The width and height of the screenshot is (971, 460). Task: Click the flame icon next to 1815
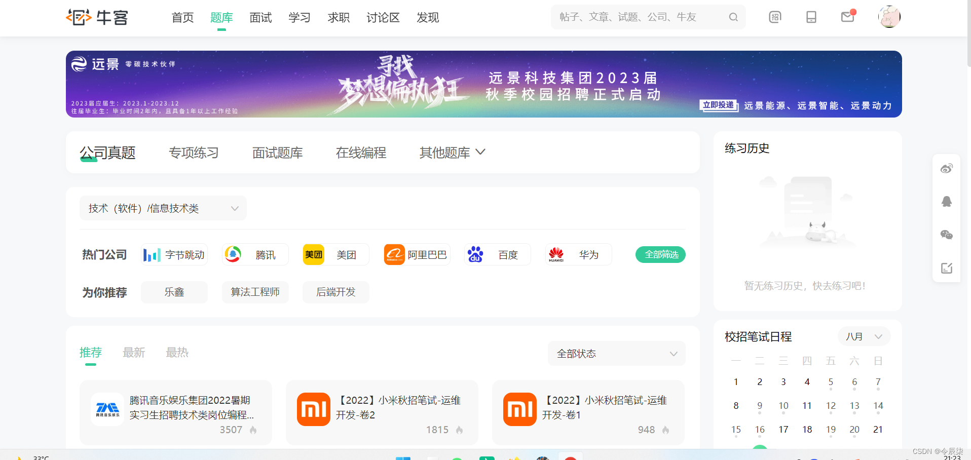[459, 430]
